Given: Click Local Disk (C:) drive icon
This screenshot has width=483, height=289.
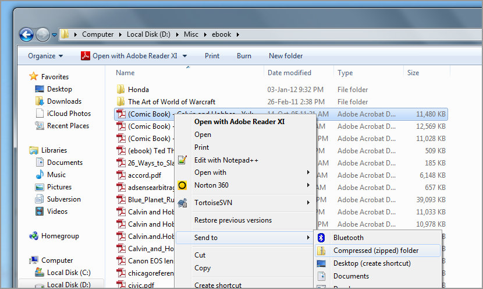Looking at the screenshot, I should (x=40, y=272).
